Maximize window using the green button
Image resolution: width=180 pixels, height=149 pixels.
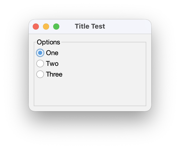click(56, 27)
